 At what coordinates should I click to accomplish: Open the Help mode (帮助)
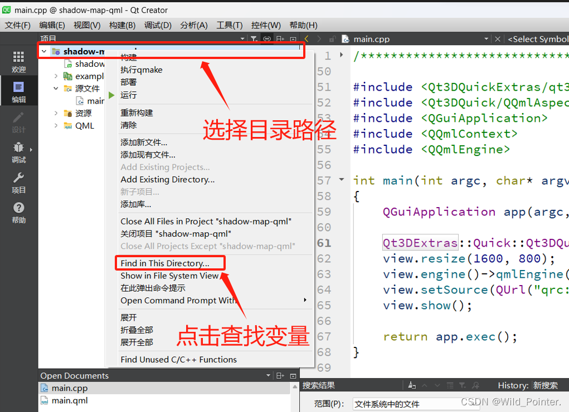coord(18,213)
